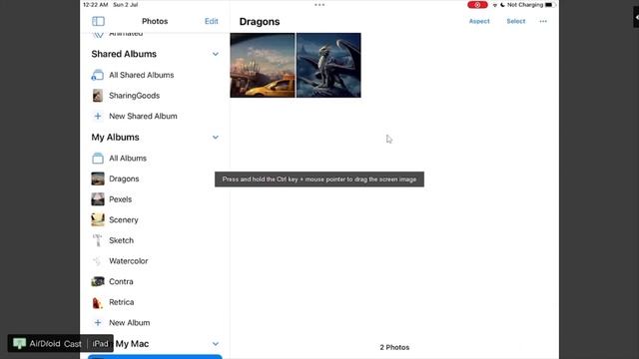Open the more options ellipsis menu
The height and width of the screenshot is (359, 639).
point(543,21)
